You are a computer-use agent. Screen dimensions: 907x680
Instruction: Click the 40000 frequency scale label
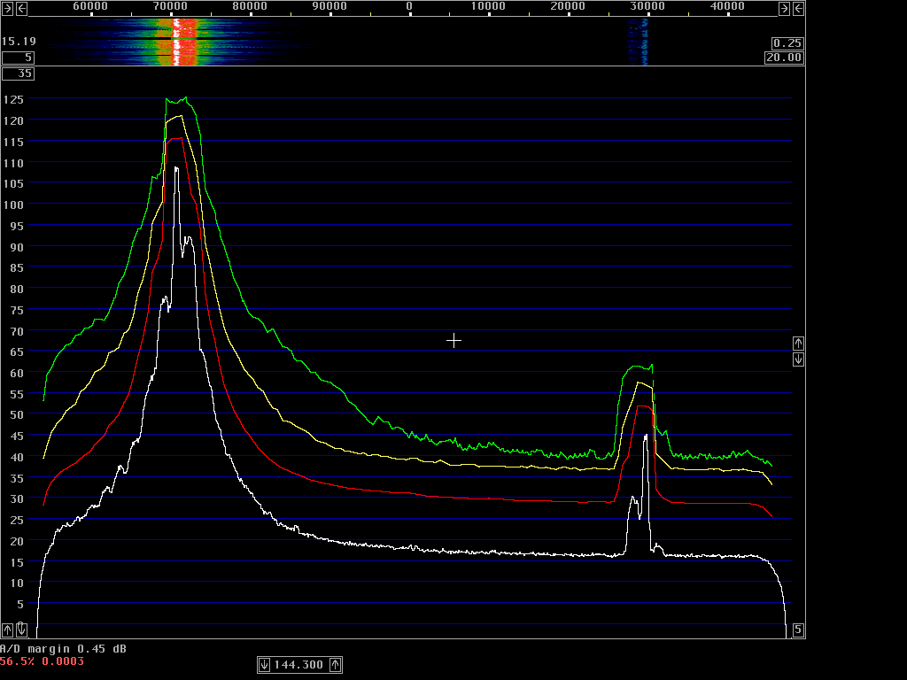click(x=727, y=6)
